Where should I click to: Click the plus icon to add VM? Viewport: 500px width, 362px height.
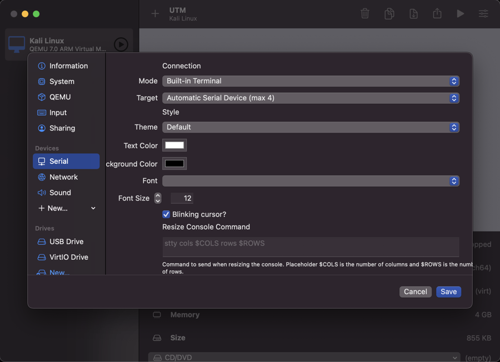(x=155, y=14)
